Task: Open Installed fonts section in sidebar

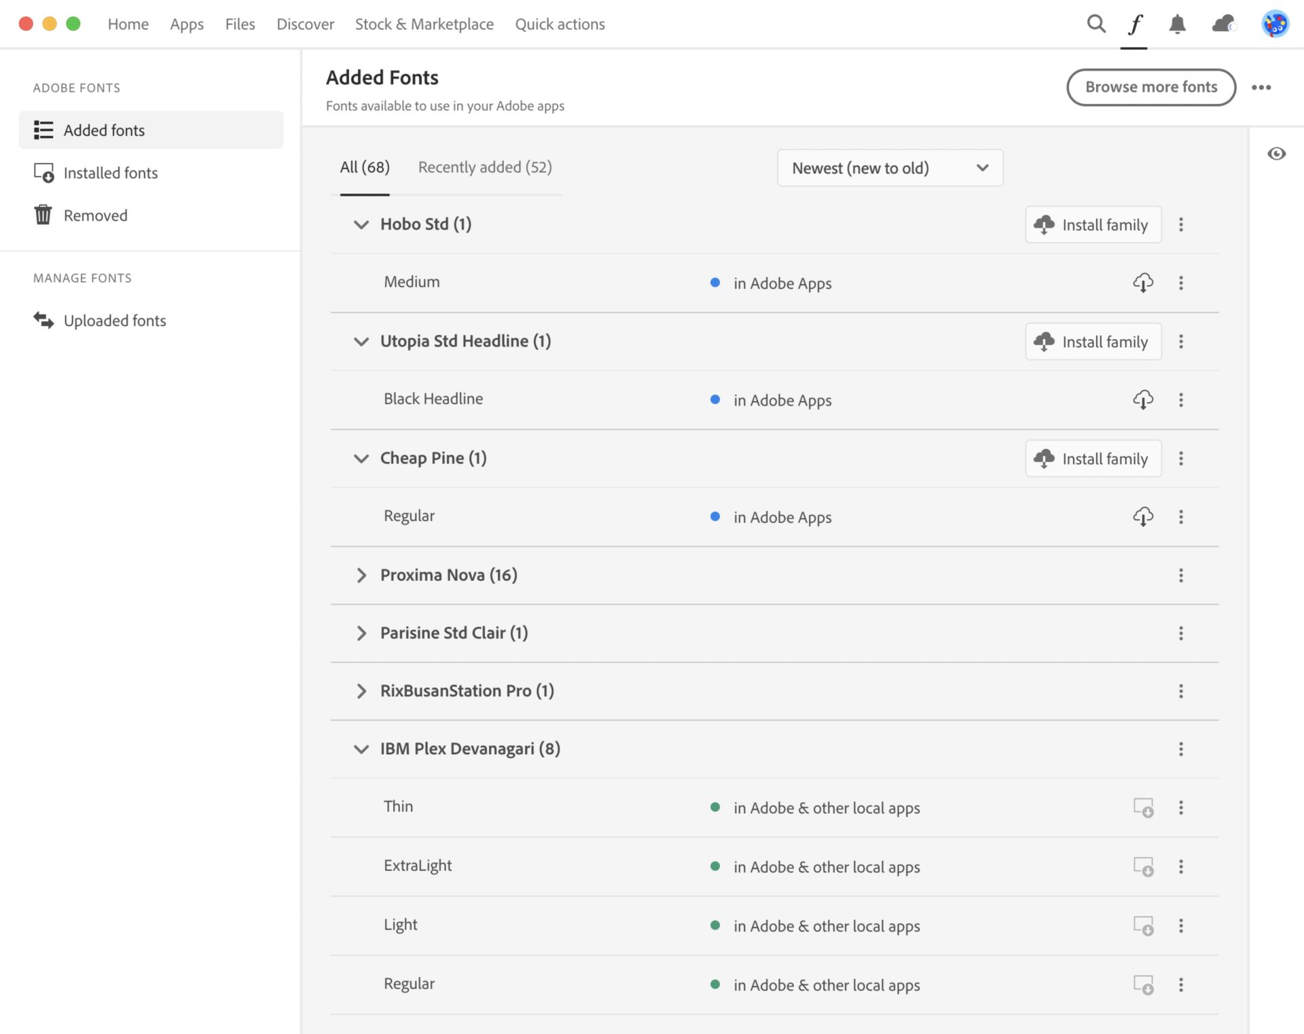Action: 110,171
